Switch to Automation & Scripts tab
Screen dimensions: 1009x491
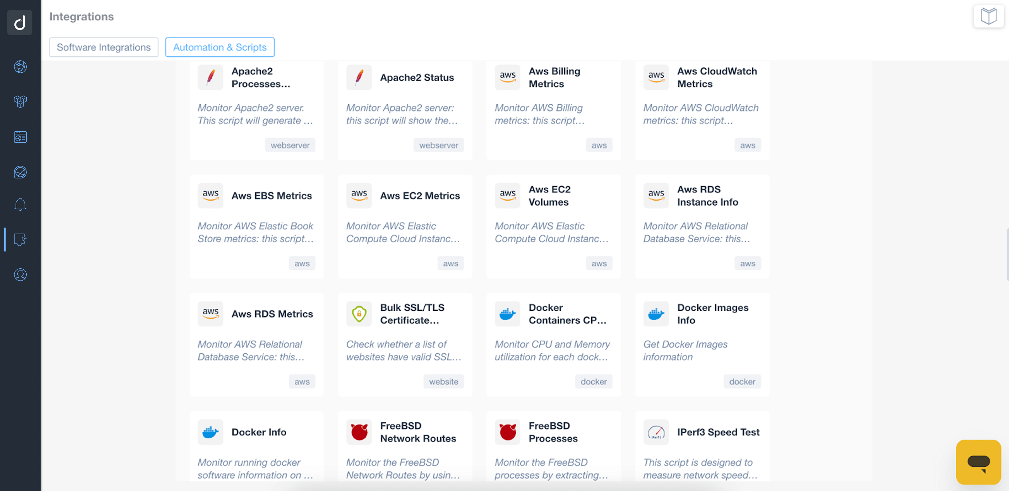[220, 47]
